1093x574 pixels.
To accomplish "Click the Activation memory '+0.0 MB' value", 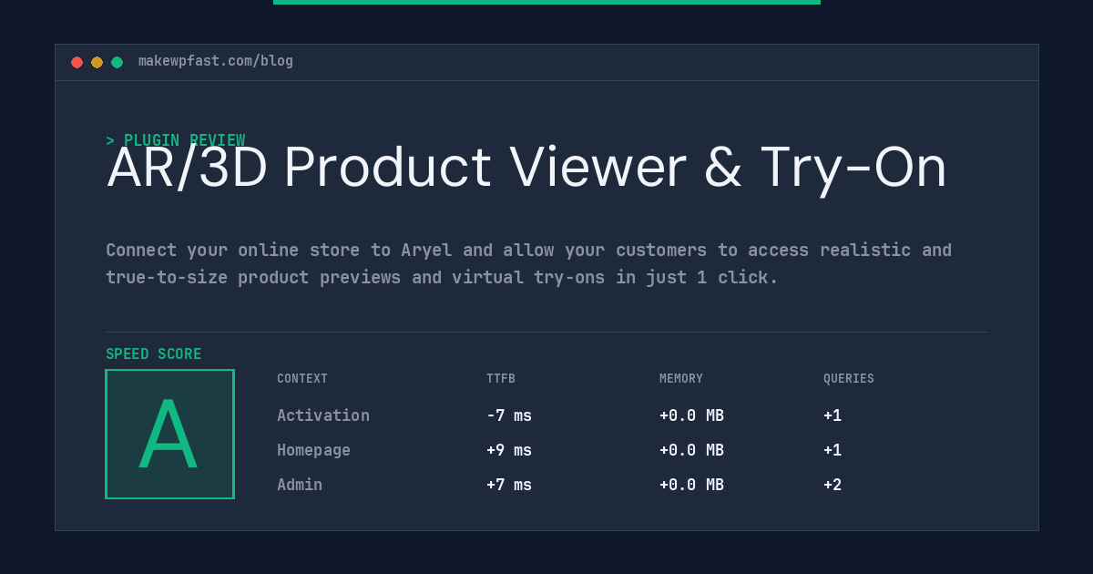I will click(x=691, y=415).
